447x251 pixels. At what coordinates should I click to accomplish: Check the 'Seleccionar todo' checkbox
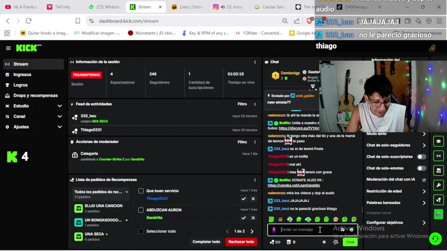[x=141, y=231]
